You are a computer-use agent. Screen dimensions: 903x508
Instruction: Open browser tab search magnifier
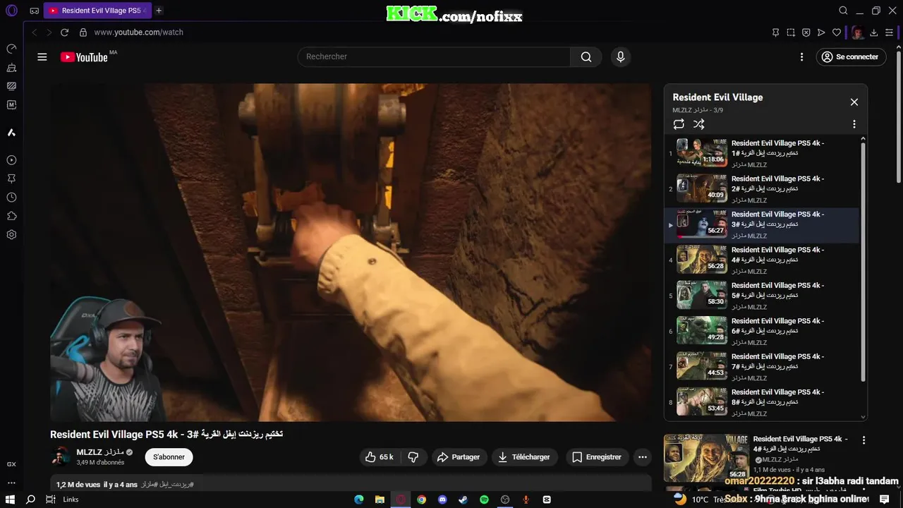point(843,11)
